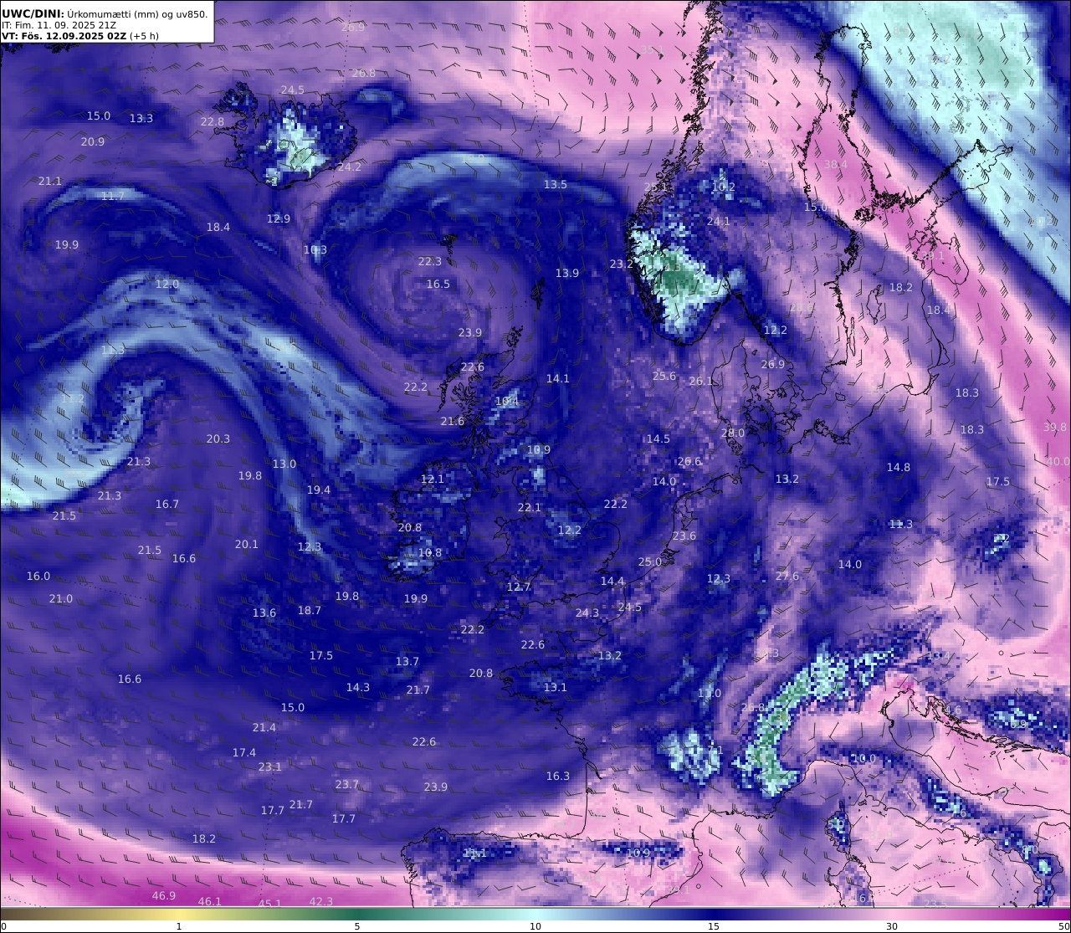
Task: Click the map value 20.3
Action: coord(218,439)
